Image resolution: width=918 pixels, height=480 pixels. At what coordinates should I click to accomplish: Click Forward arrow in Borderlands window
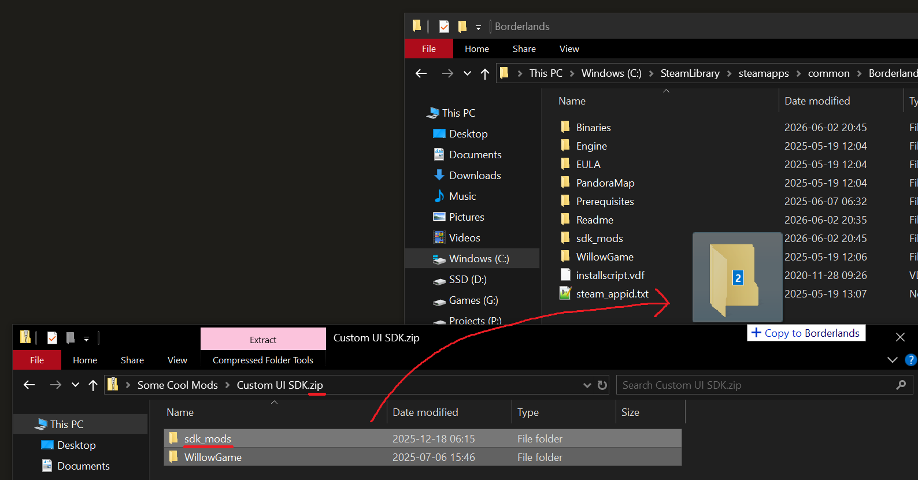(447, 73)
